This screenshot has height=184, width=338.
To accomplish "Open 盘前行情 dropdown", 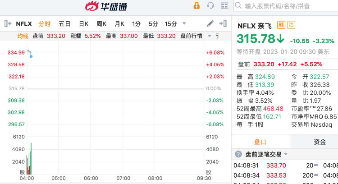I will pyautogui.click(x=196, y=36).
